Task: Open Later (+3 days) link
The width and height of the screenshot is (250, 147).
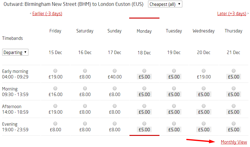Action: coord(232,14)
